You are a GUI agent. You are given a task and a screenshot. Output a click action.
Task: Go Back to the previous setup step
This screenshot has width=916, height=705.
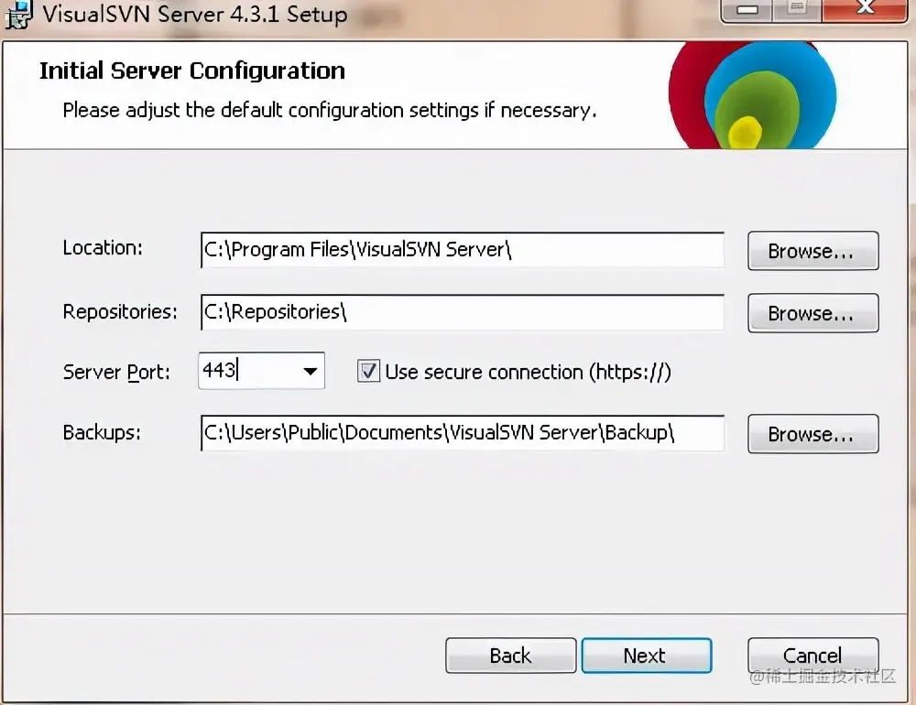point(510,656)
